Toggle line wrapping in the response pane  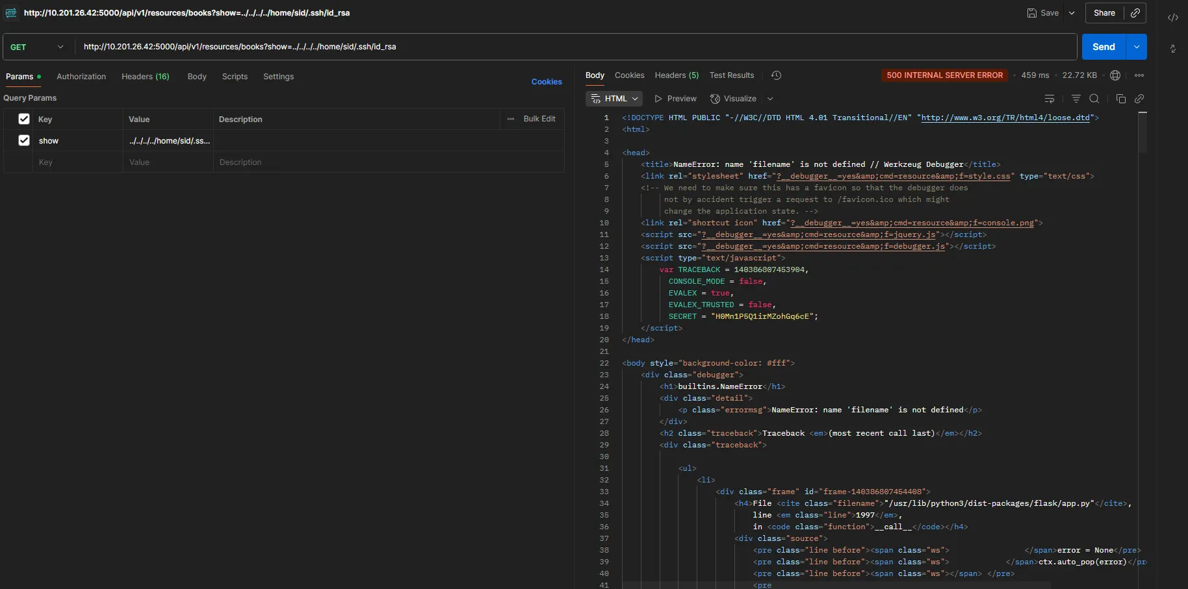click(x=1050, y=99)
